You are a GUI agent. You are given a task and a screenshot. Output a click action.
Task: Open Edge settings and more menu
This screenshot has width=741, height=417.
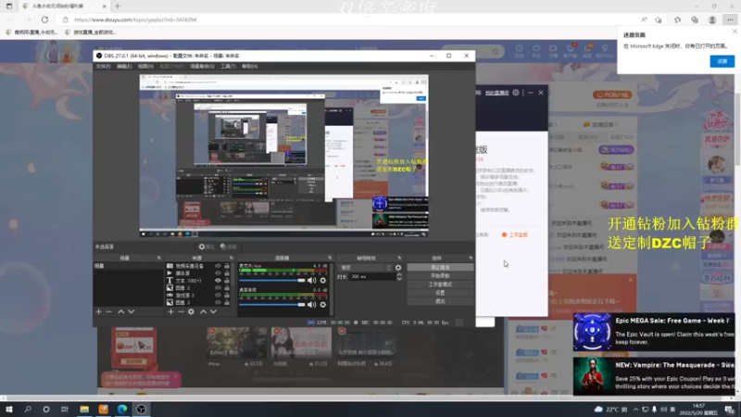tap(730, 19)
